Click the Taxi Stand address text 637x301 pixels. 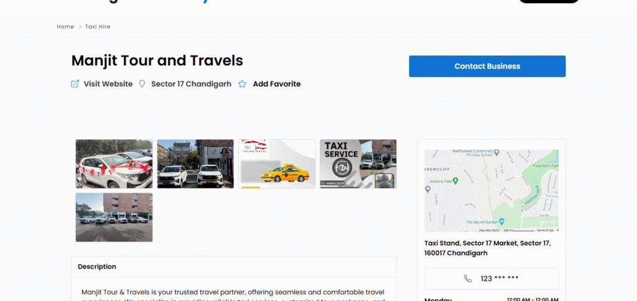pyautogui.click(x=488, y=248)
